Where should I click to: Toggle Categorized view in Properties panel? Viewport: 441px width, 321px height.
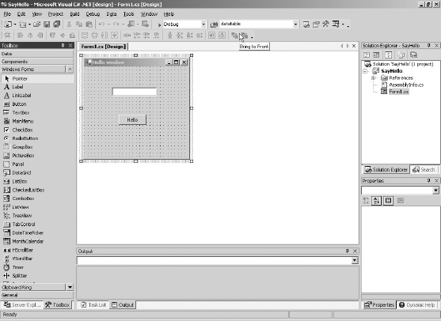(x=366, y=201)
